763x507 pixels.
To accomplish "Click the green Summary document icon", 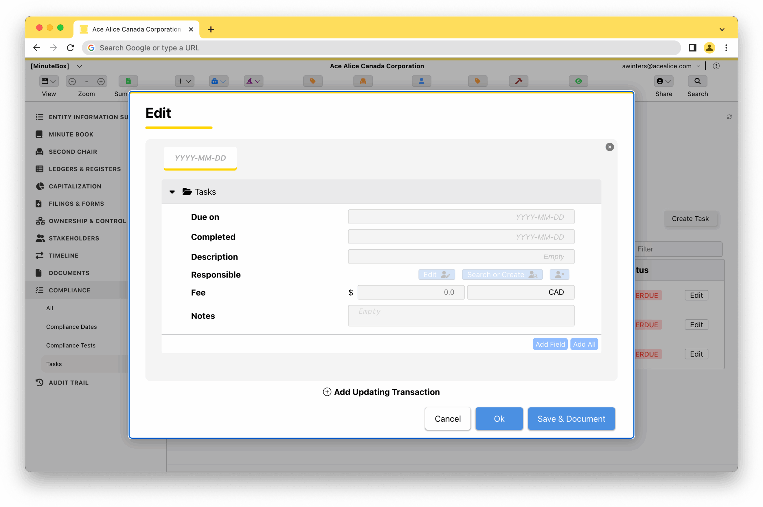I will (128, 81).
